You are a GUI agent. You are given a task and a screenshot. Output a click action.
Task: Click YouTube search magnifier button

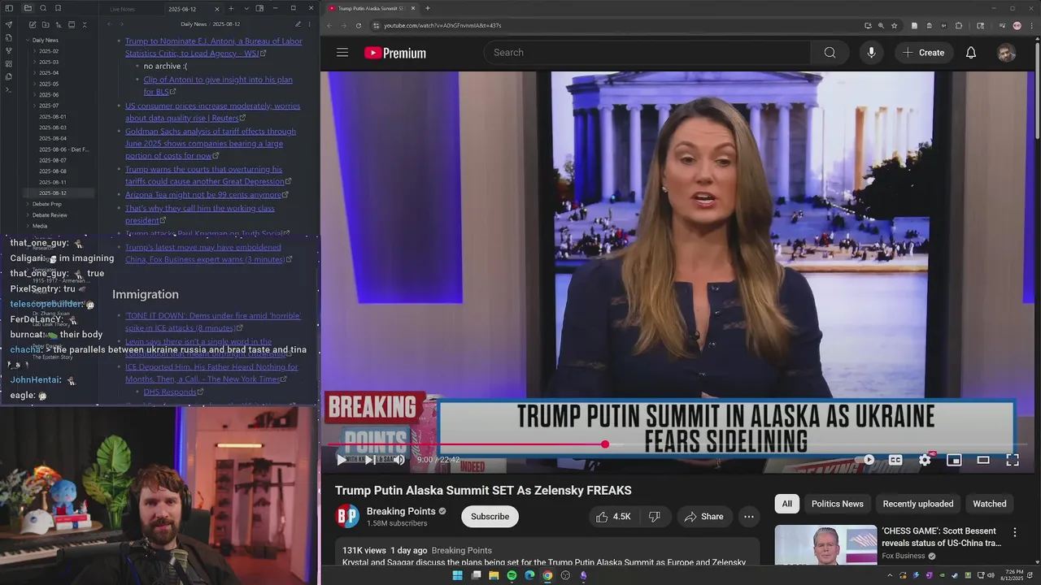(830, 52)
